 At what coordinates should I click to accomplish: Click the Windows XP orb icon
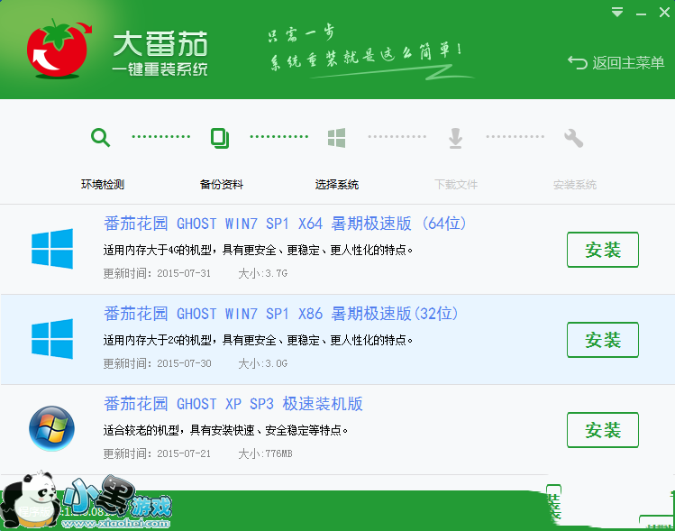pyautogui.click(x=51, y=428)
